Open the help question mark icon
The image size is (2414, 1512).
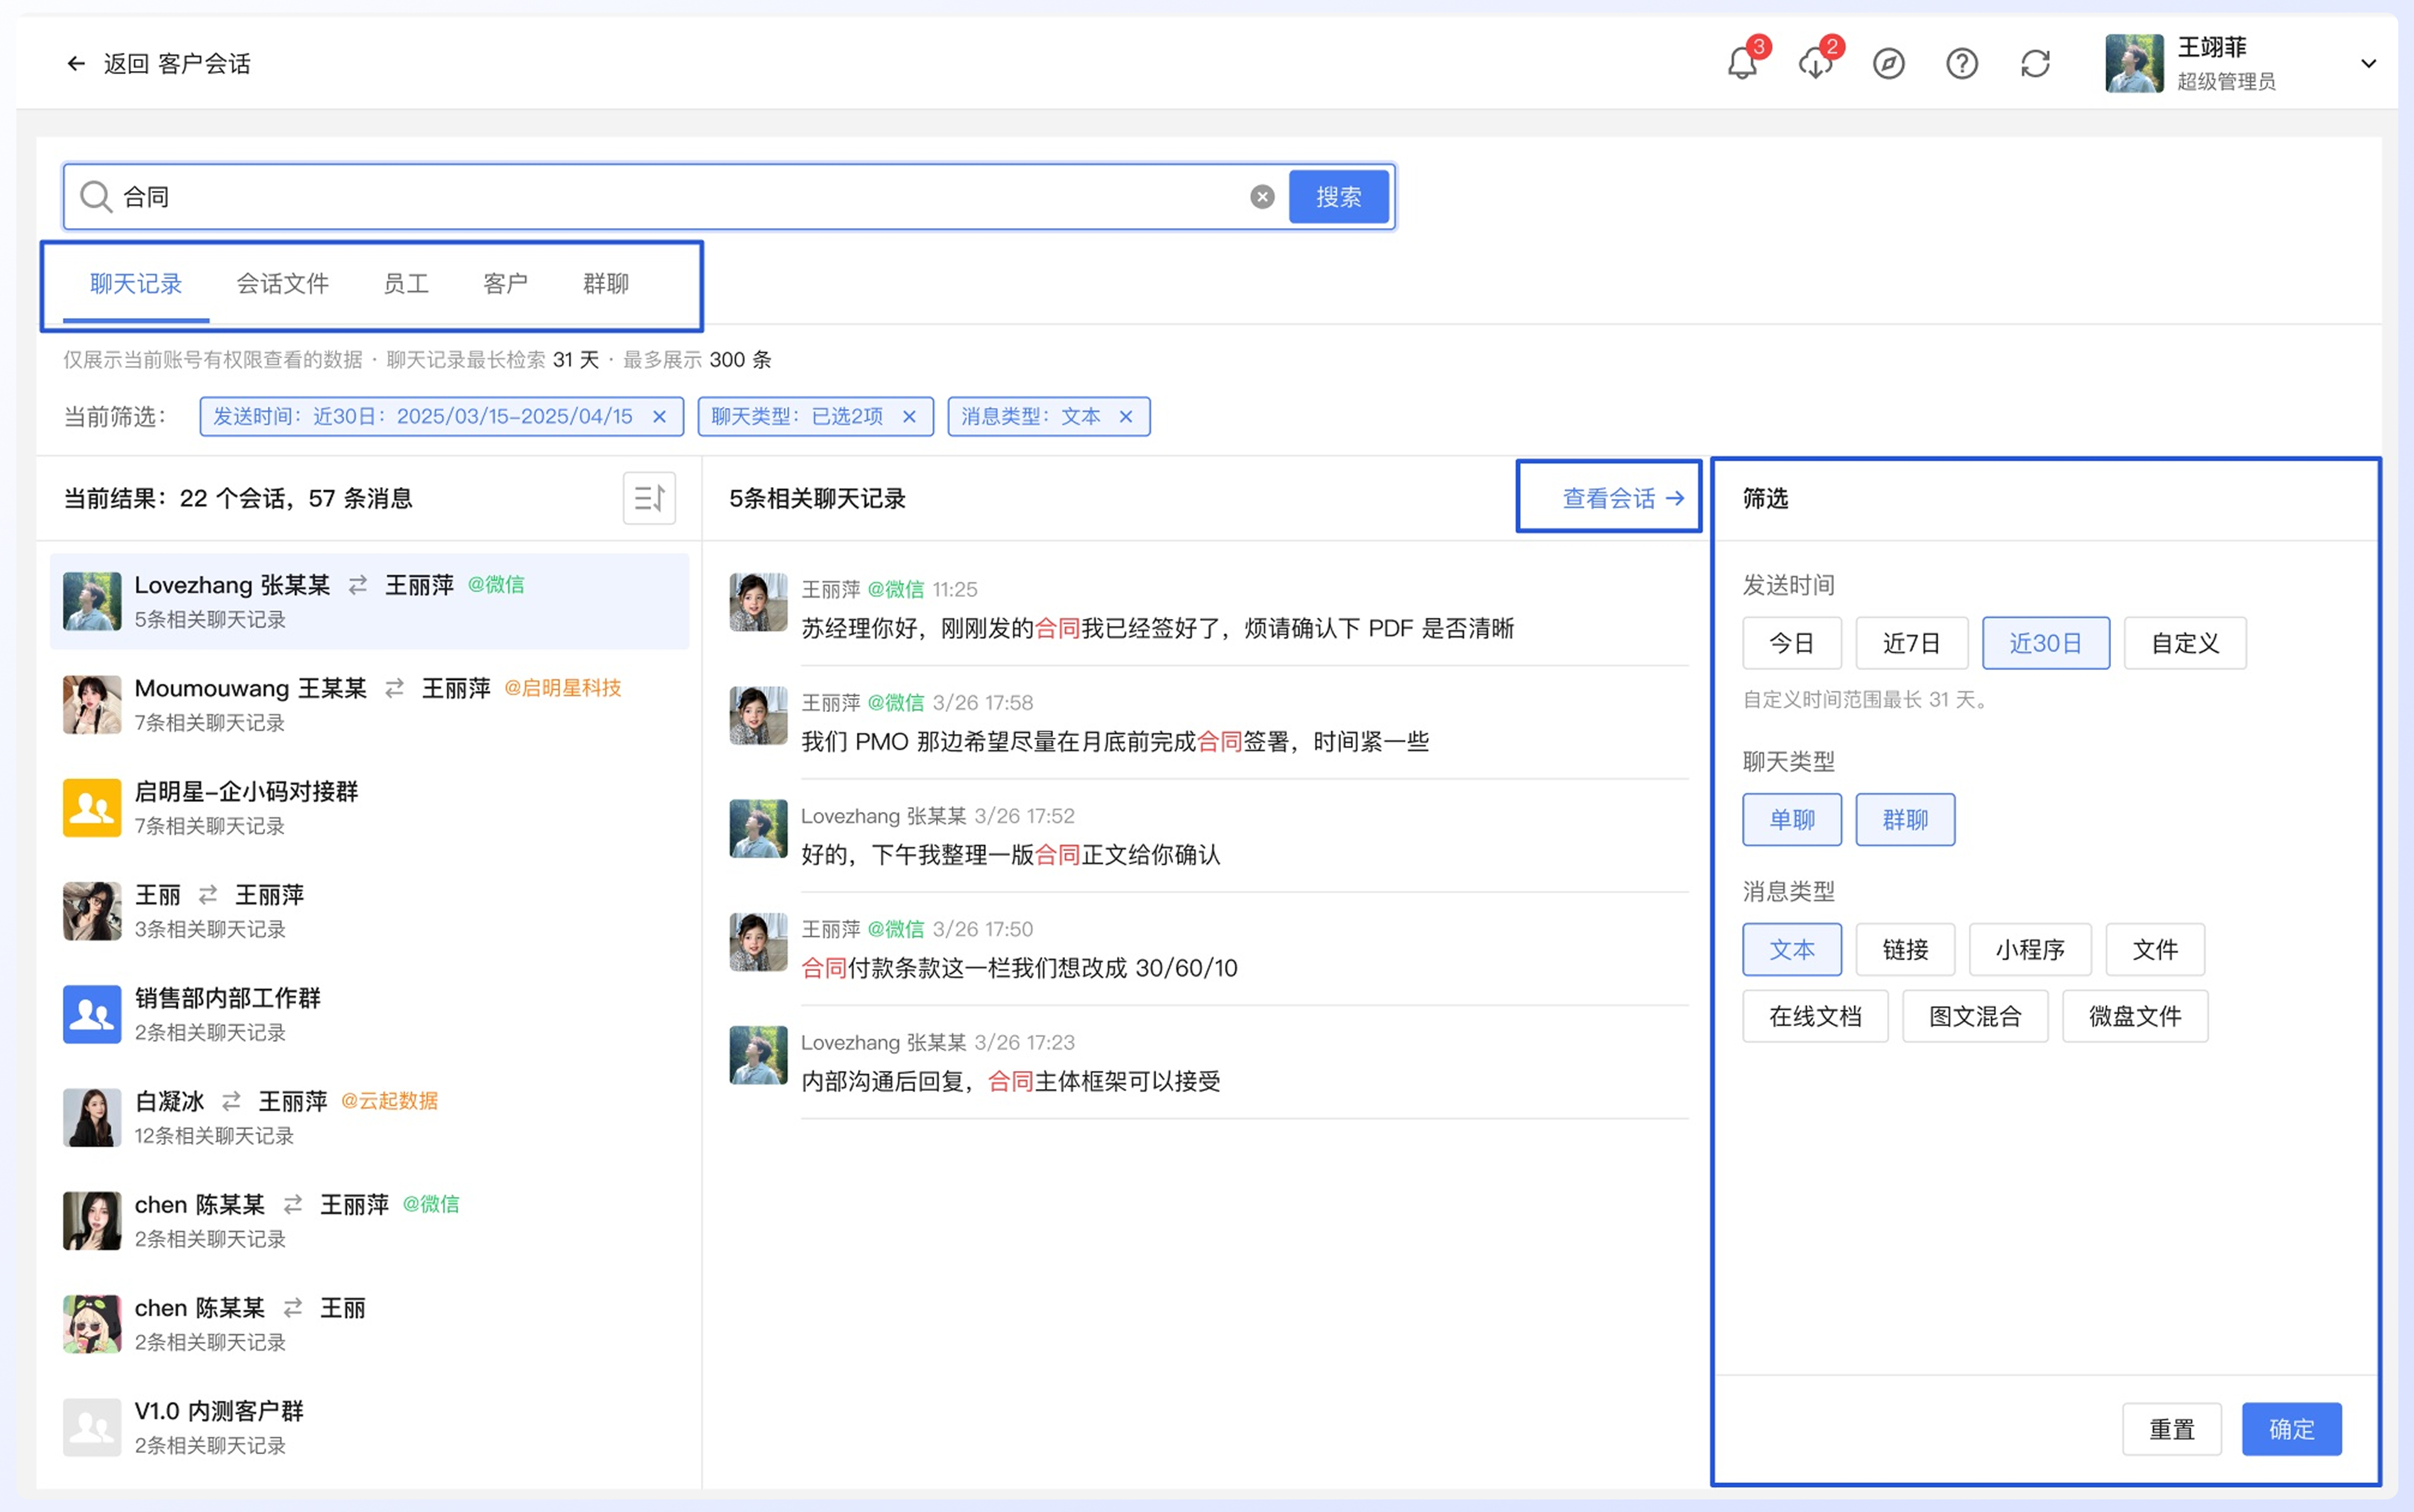click(x=1962, y=64)
